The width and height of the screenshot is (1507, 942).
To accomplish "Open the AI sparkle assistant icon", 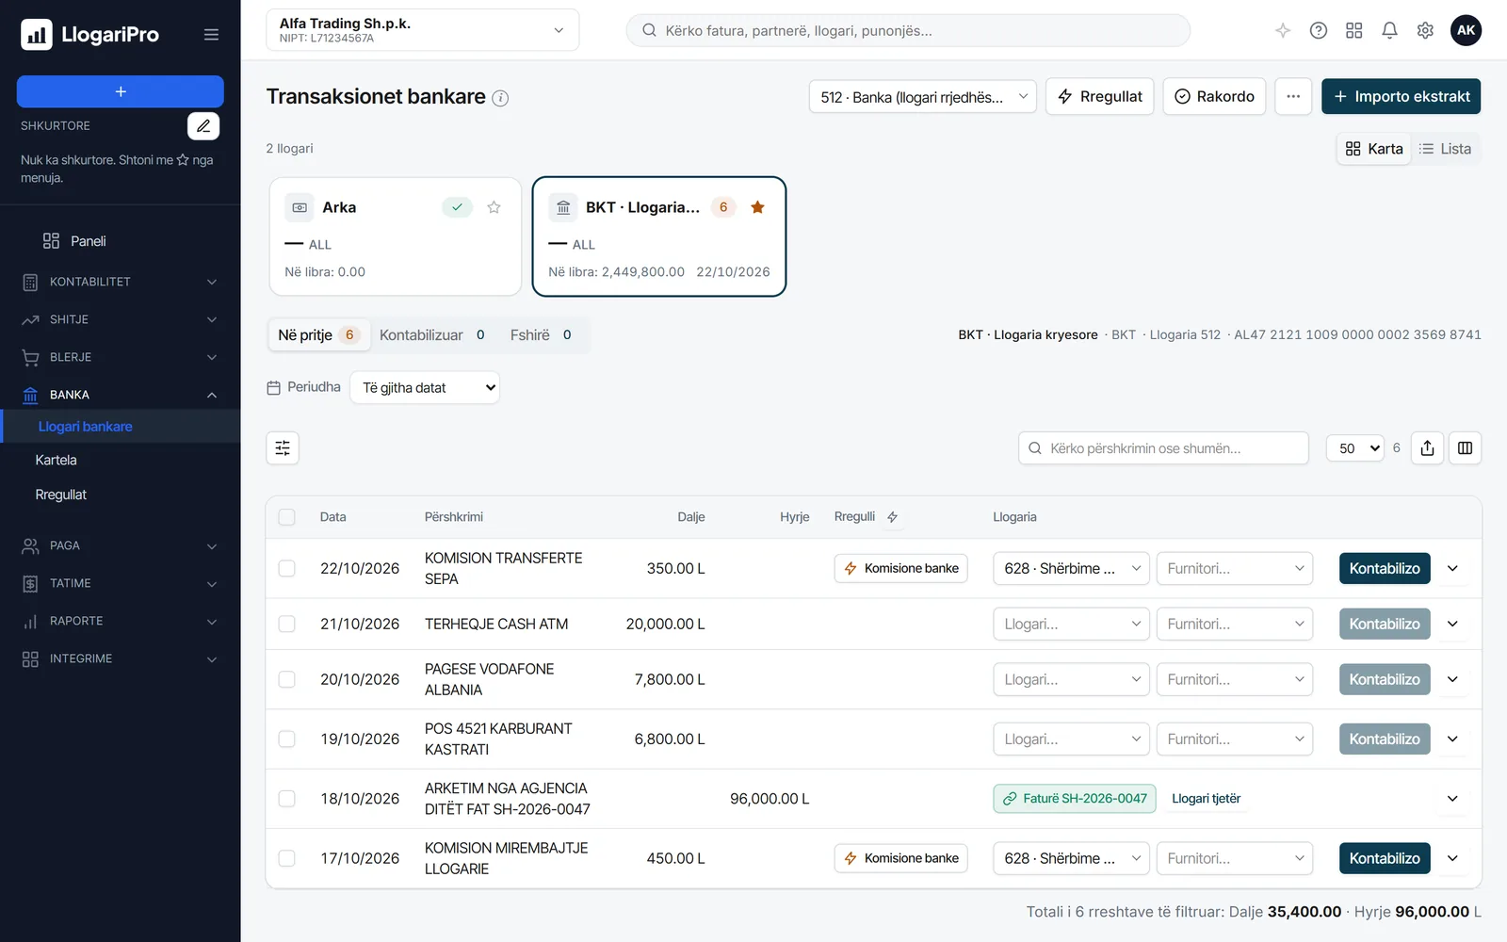I will point(1283,30).
